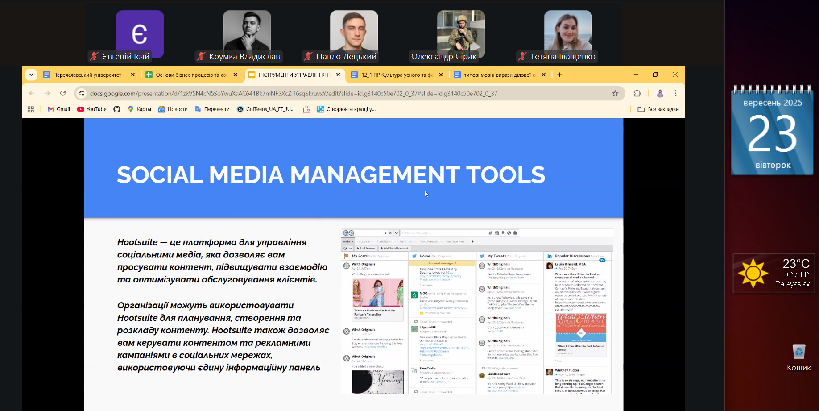
Task: Click the bookmark star icon in address bar
Action: (x=615, y=93)
